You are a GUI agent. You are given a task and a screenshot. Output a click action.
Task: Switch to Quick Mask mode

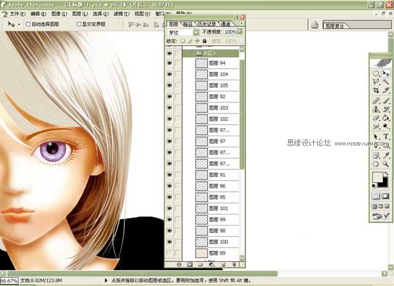pyautogui.click(x=385, y=196)
